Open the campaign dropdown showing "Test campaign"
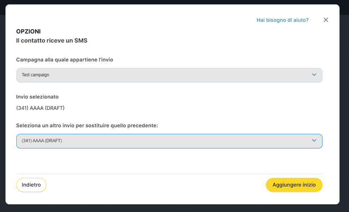The width and height of the screenshot is (349, 212). tap(169, 75)
